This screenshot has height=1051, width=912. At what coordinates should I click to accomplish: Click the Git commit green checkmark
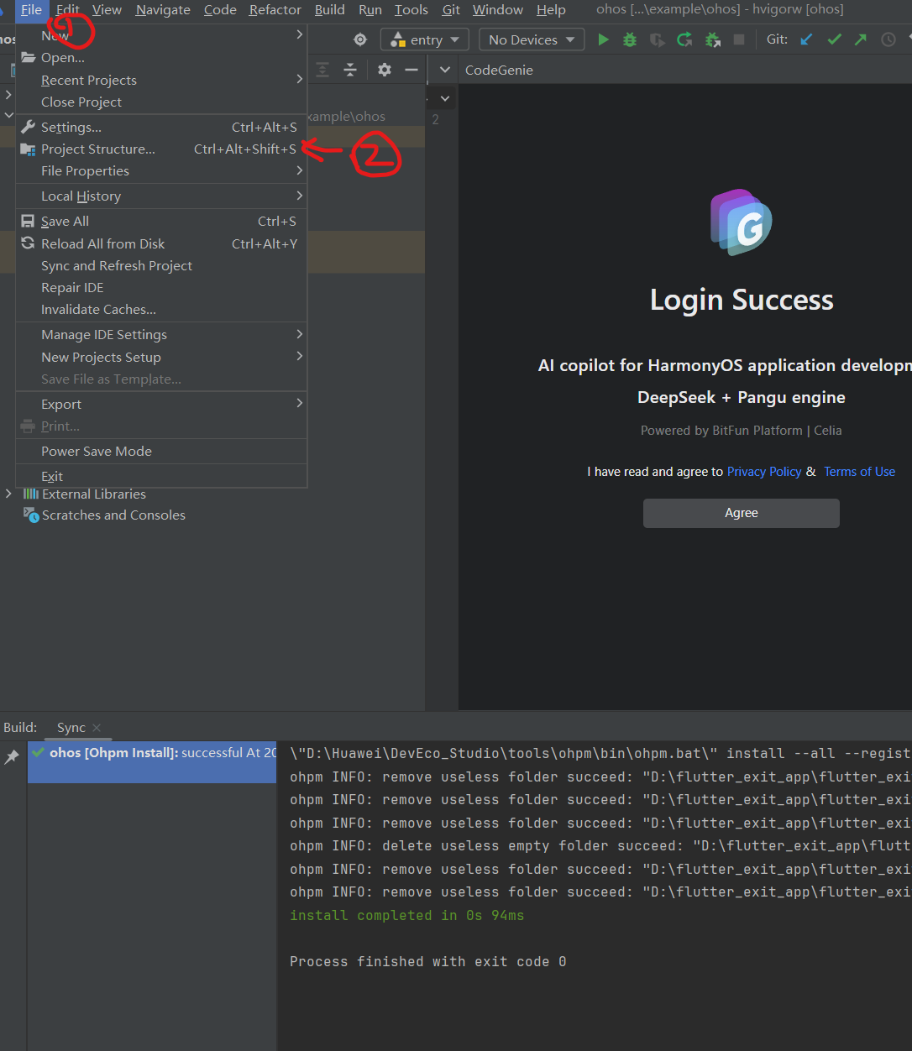(834, 39)
